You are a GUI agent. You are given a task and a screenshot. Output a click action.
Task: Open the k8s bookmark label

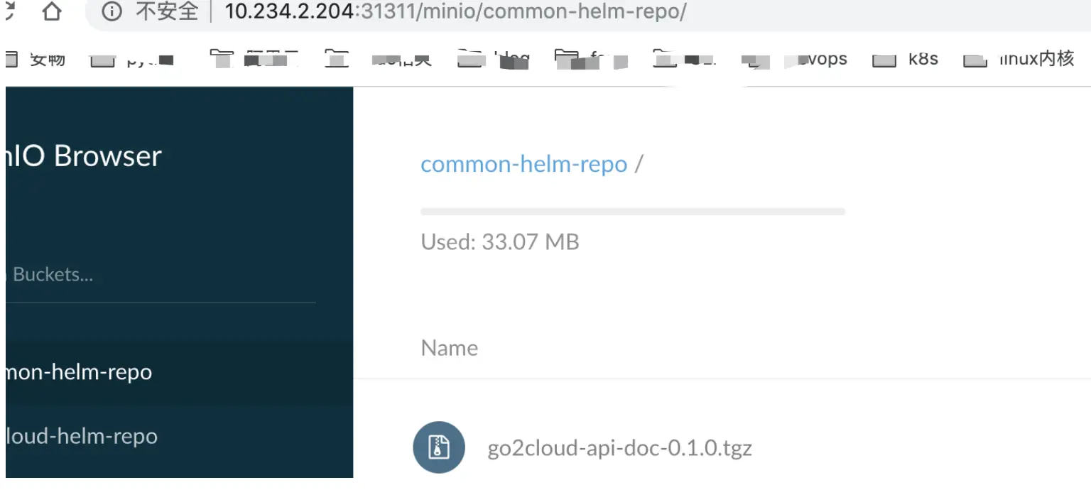[923, 60]
